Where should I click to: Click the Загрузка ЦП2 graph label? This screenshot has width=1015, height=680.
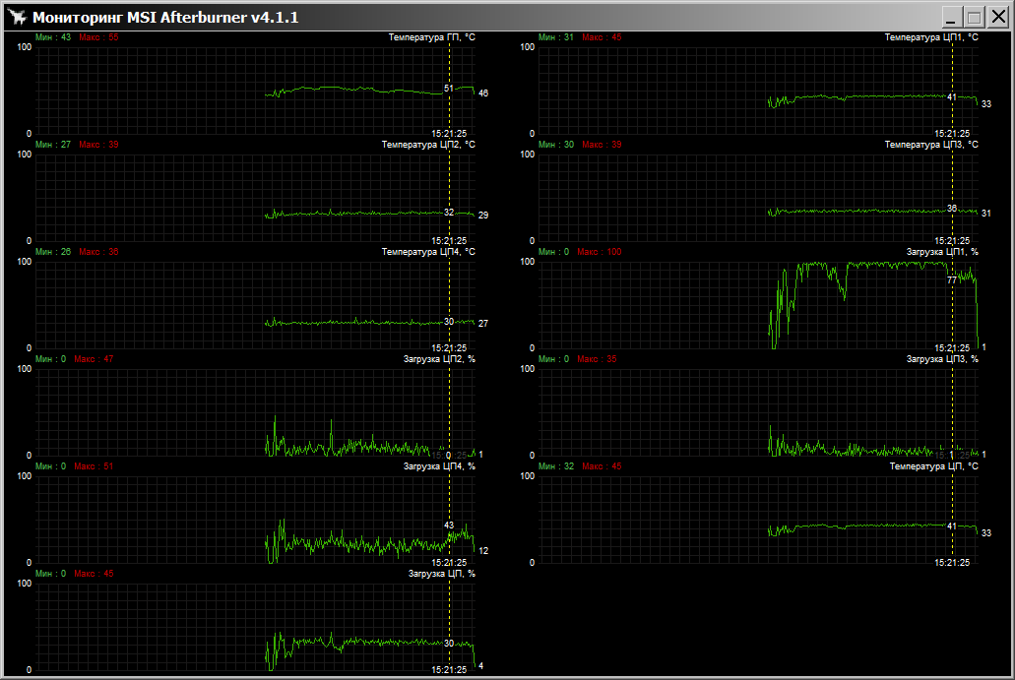coord(439,359)
